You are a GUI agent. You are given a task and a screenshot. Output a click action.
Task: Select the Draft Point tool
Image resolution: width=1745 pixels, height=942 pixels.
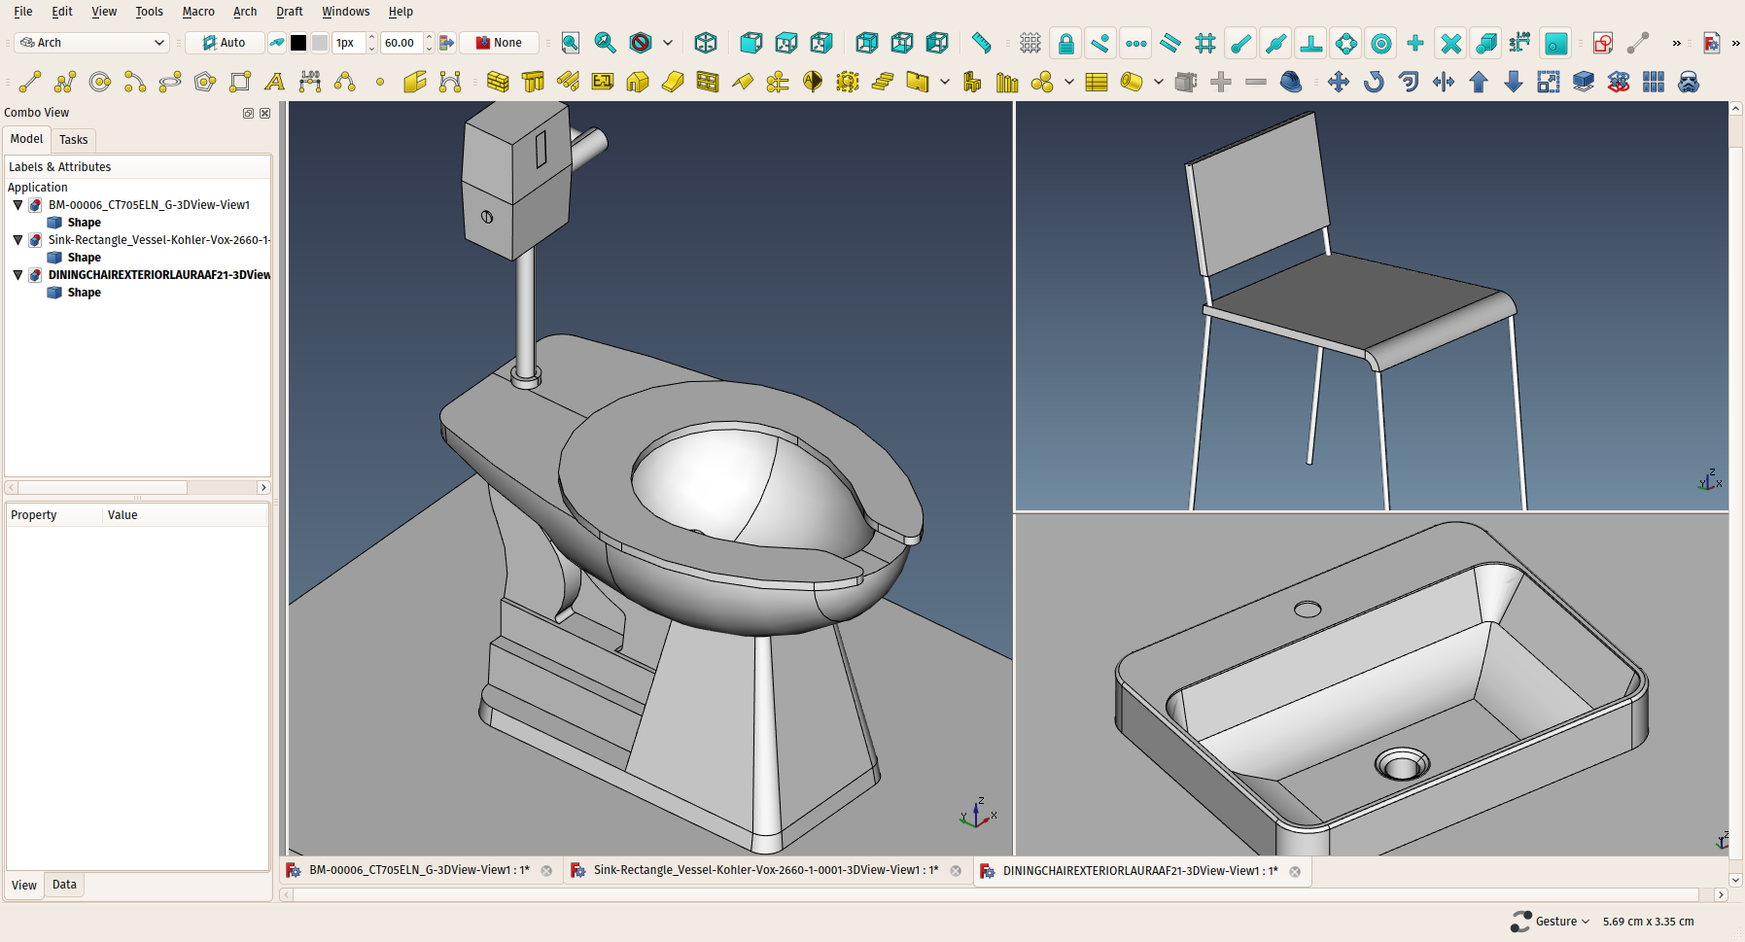tap(380, 82)
